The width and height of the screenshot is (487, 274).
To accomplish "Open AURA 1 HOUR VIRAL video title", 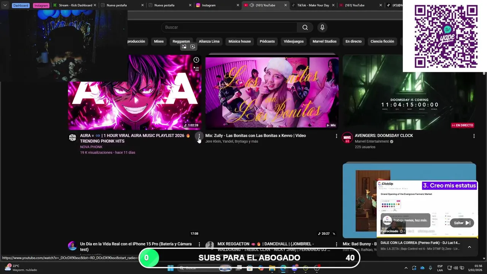I will (x=135, y=138).
